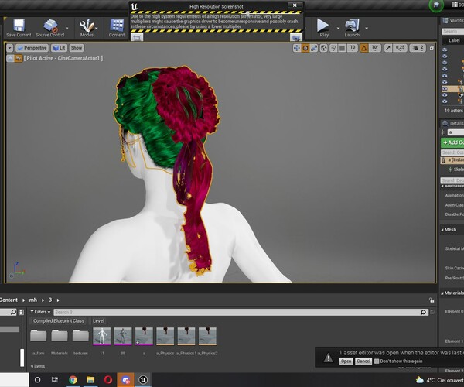
Task: Open rotation snap 10° dropdown
Action: click(x=375, y=48)
